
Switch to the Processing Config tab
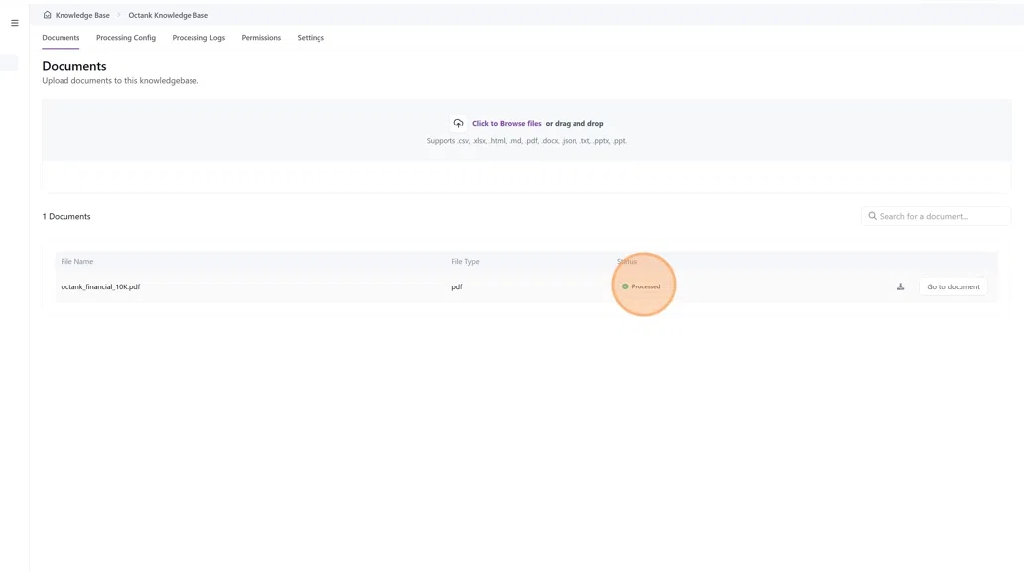click(126, 38)
